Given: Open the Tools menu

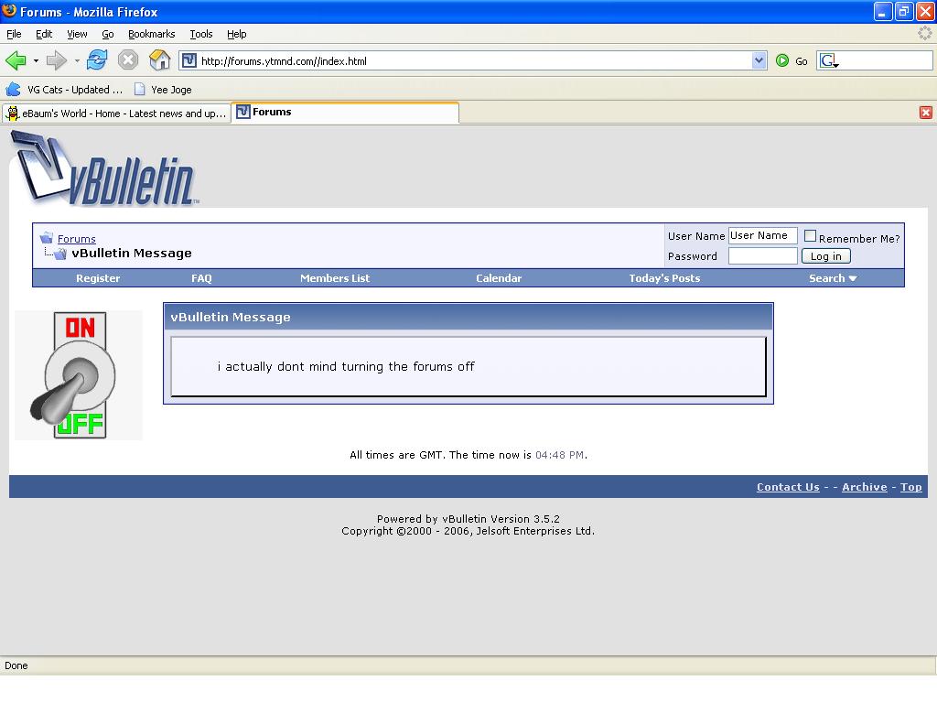Looking at the screenshot, I should pos(200,34).
